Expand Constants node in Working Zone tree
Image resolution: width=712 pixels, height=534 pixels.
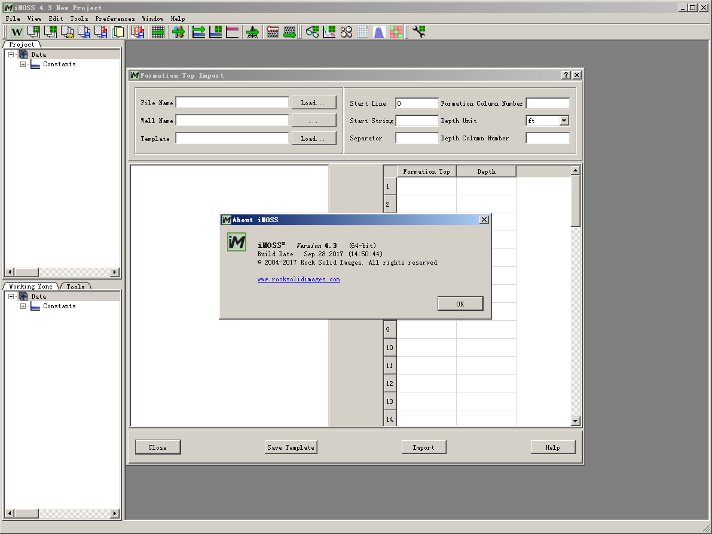(x=23, y=306)
